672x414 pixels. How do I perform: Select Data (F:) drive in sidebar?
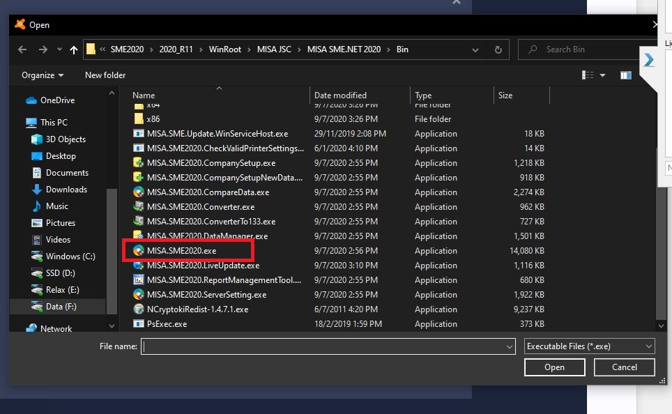[x=61, y=307]
